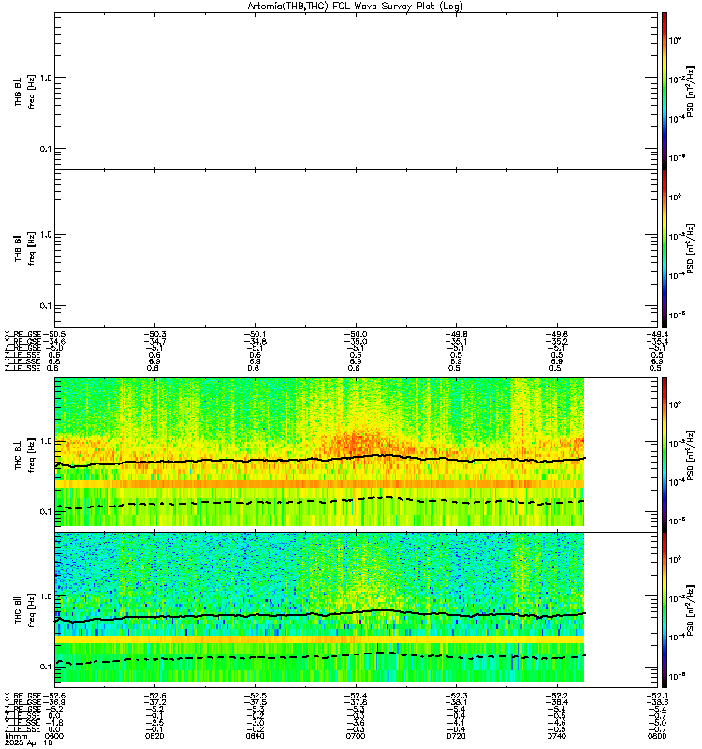Image resolution: width=702 pixels, height=749 pixels.
Task: Click the X_RE_GSE value -52.2 under THC panels
Action: coord(557,696)
